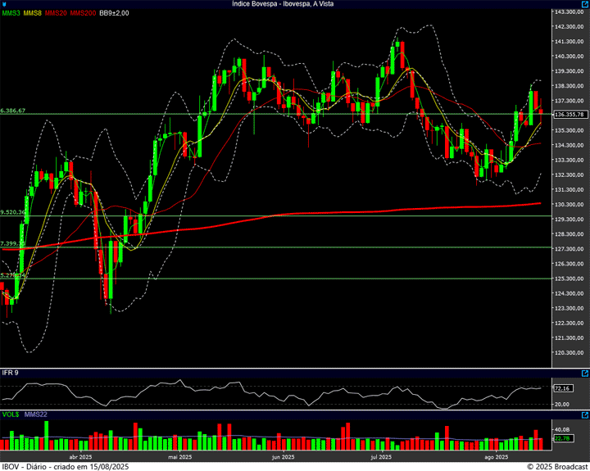
Task: Click the horizontal level label 9.520,36
Action: (x=13, y=212)
